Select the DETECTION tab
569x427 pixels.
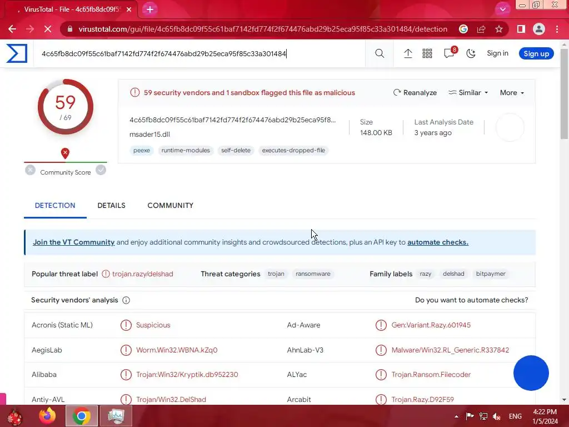click(x=55, y=206)
